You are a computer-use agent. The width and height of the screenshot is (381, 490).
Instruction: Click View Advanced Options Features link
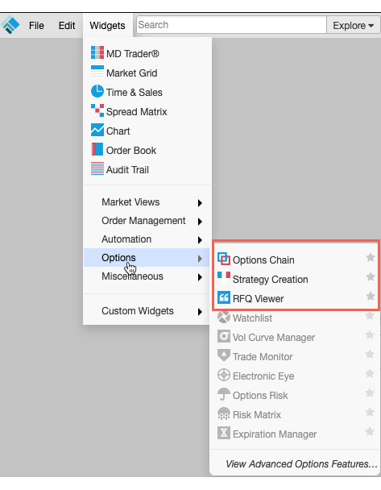[301, 464]
